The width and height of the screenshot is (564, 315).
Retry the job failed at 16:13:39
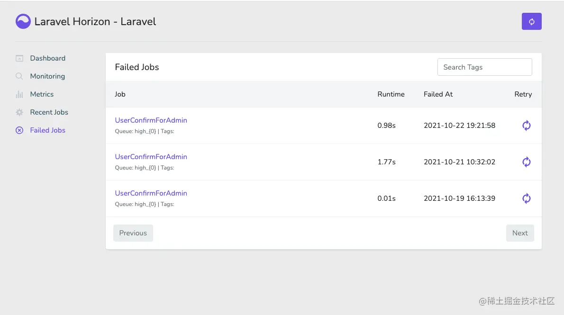point(526,198)
